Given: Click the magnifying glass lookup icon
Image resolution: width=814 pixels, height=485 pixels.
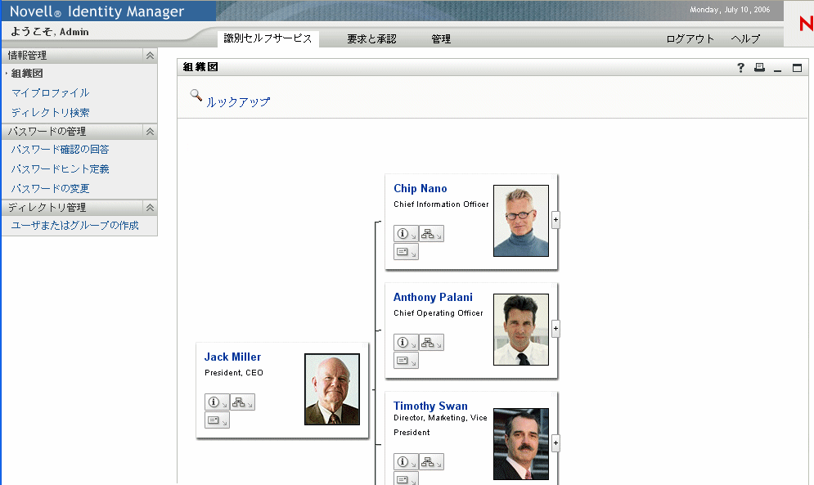Looking at the screenshot, I should (196, 96).
